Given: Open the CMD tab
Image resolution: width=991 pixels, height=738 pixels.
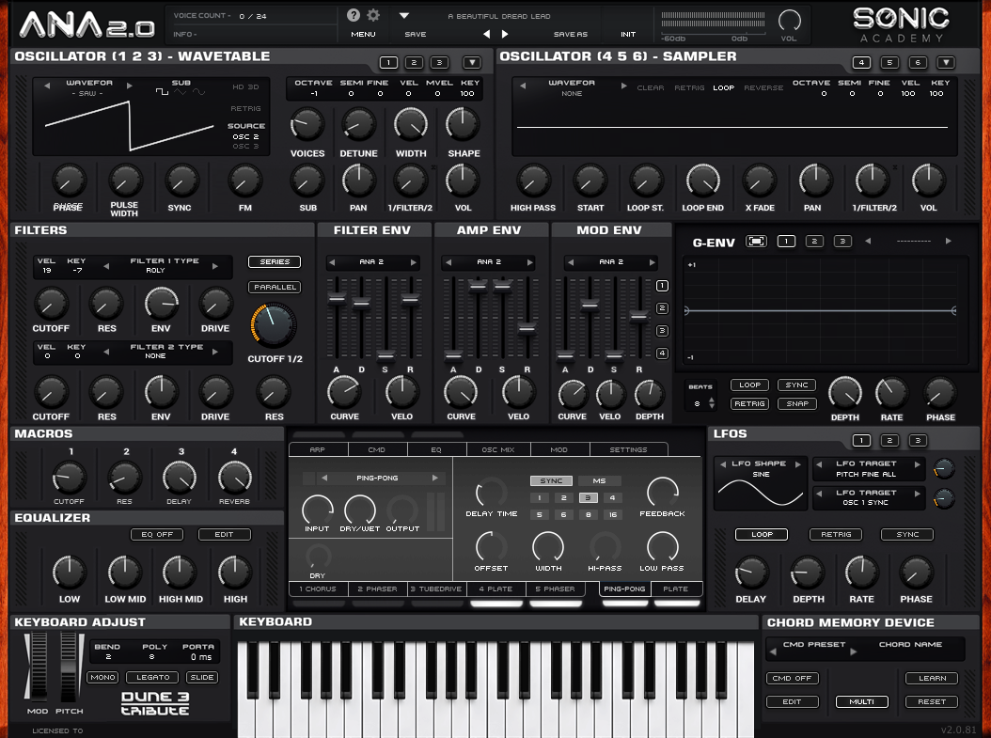Looking at the screenshot, I should click(x=377, y=450).
